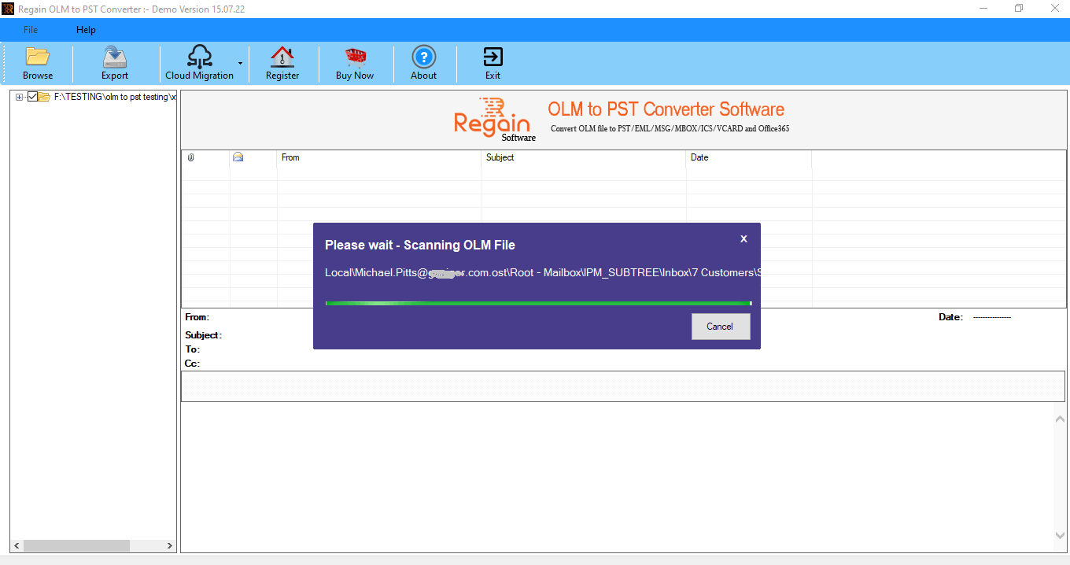Click the Buy Now shopping cart icon
Viewport: 1070px width, 565px height.
(355, 62)
